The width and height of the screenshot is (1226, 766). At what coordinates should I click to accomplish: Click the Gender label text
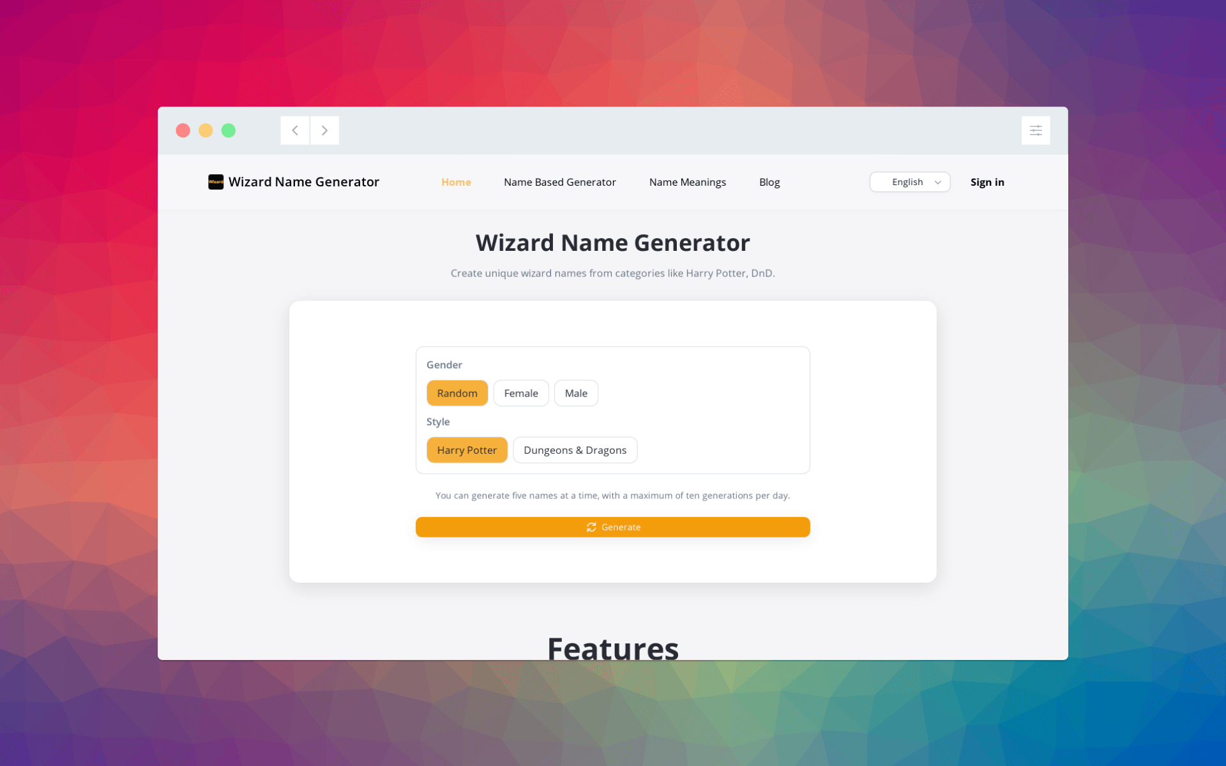[x=444, y=364]
